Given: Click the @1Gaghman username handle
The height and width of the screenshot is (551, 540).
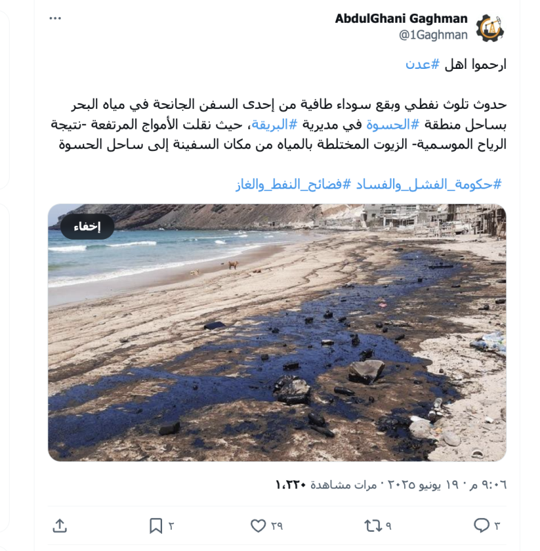Looking at the screenshot, I should point(433,35).
